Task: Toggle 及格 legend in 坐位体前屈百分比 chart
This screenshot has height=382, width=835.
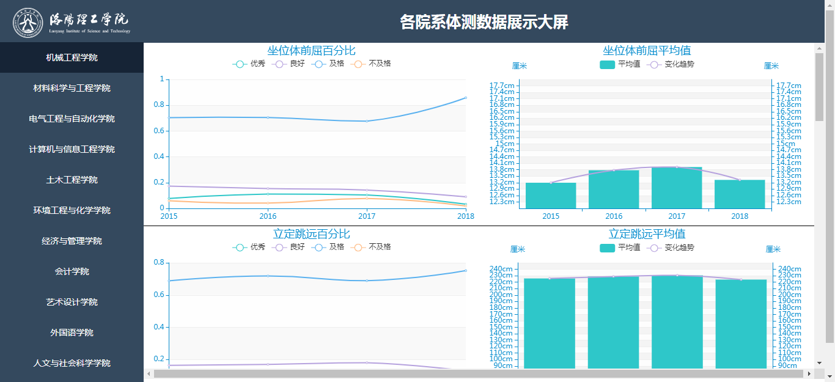Action: (328, 64)
